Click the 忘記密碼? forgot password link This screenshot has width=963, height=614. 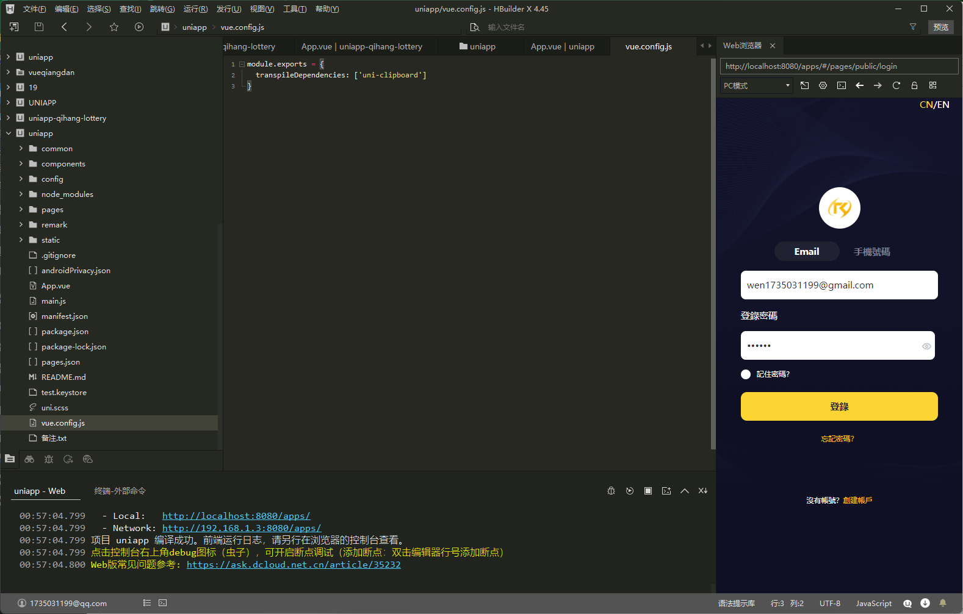[x=838, y=439]
